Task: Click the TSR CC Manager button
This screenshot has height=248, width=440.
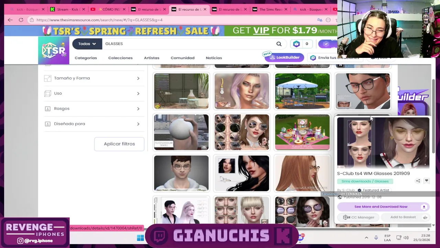Action: pyautogui.click(x=359, y=217)
